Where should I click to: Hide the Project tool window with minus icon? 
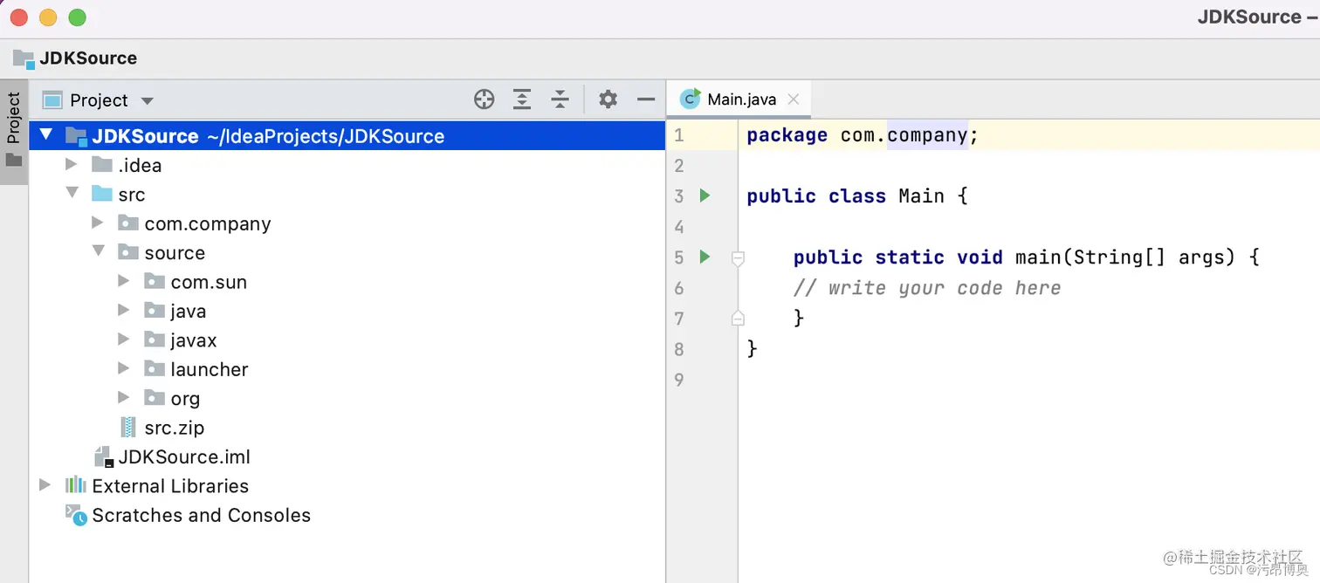[x=646, y=99]
